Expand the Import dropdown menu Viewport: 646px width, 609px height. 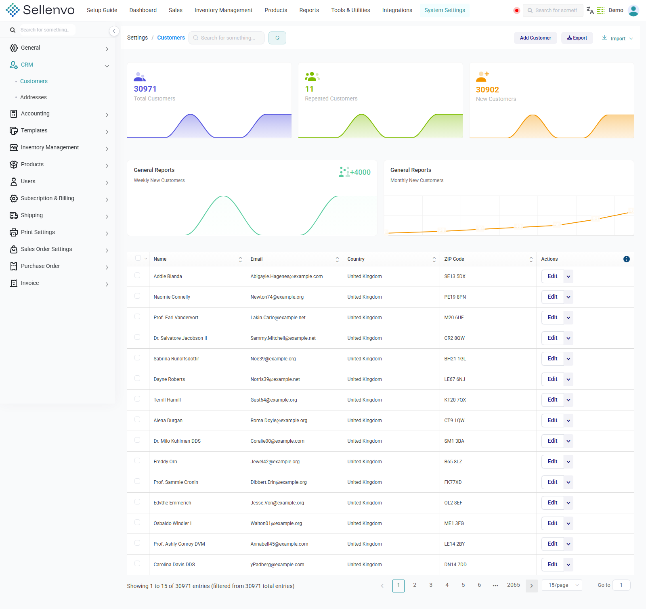pyautogui.click(x=617, y=38)
